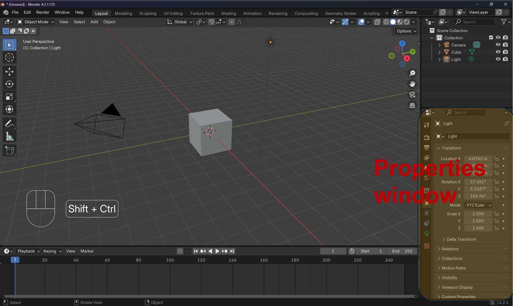Image resolution: width=513 pixels, height=306 pixels.
Task: Click the Blender logo menu icon
Action: click(6, 12)
